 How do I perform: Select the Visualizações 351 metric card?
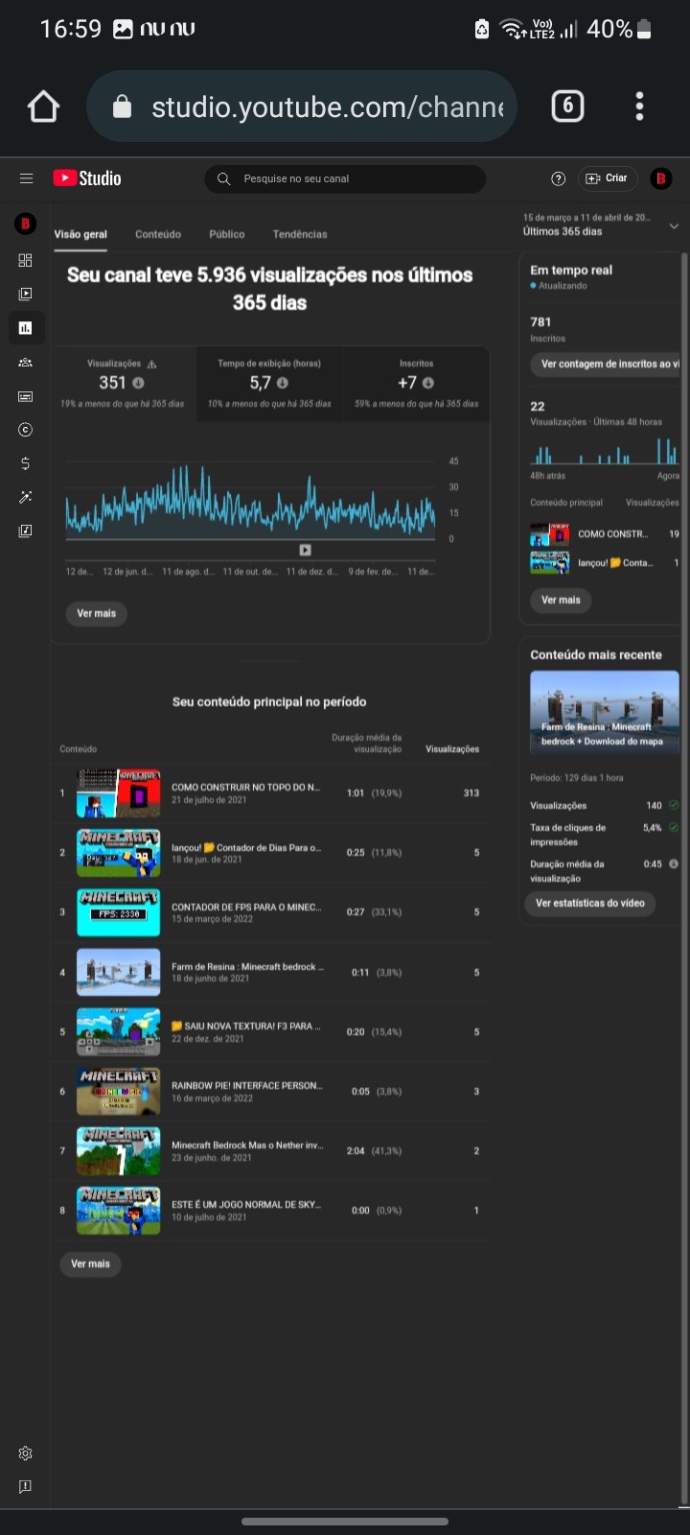tap(123, 382)
